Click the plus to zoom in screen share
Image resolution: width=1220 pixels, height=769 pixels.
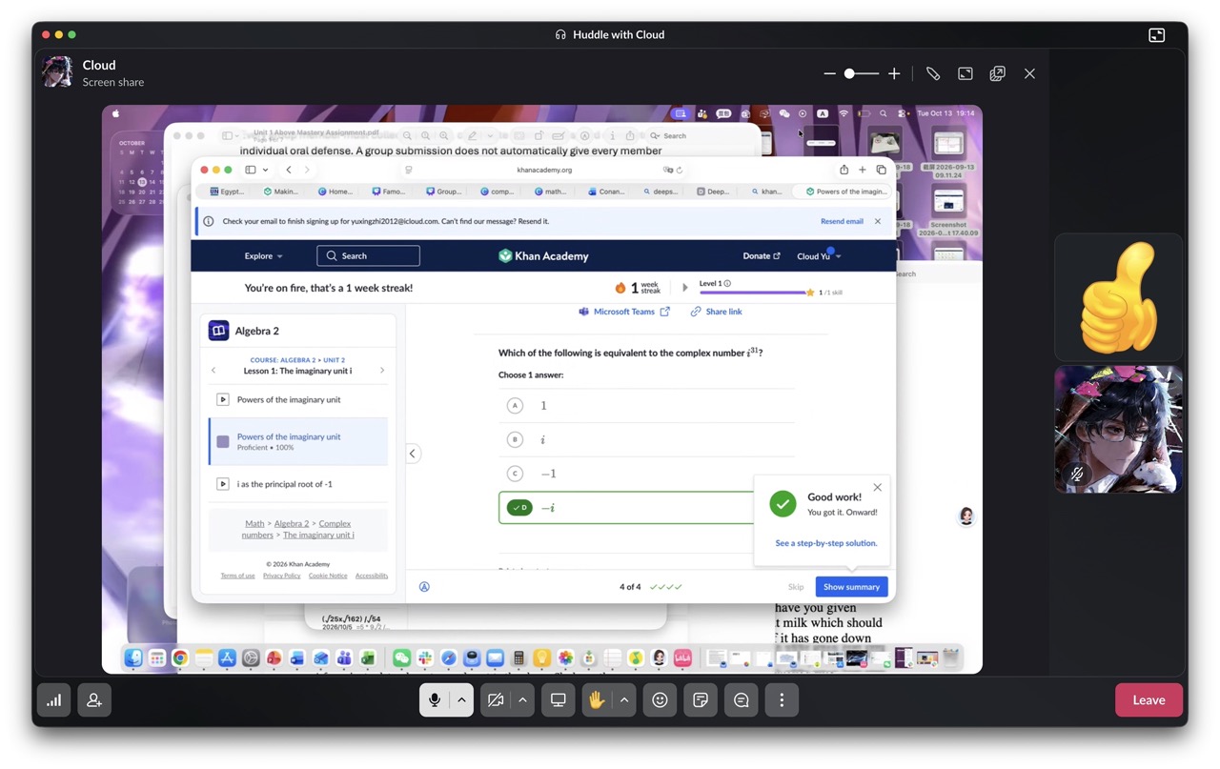(x=894, y=73)
